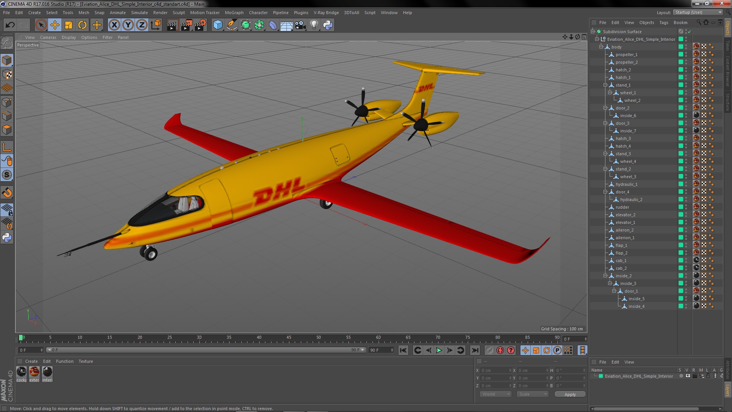732x412 pixels.
Task: Enable the Axis mode tool
Action: coord(7,147)
